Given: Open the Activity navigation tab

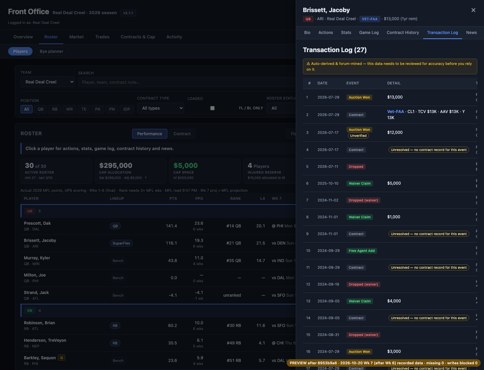Looking at the screenshot, I should click(x=174, y=37).
